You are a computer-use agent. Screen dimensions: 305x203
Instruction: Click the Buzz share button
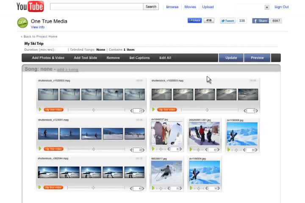195,20
